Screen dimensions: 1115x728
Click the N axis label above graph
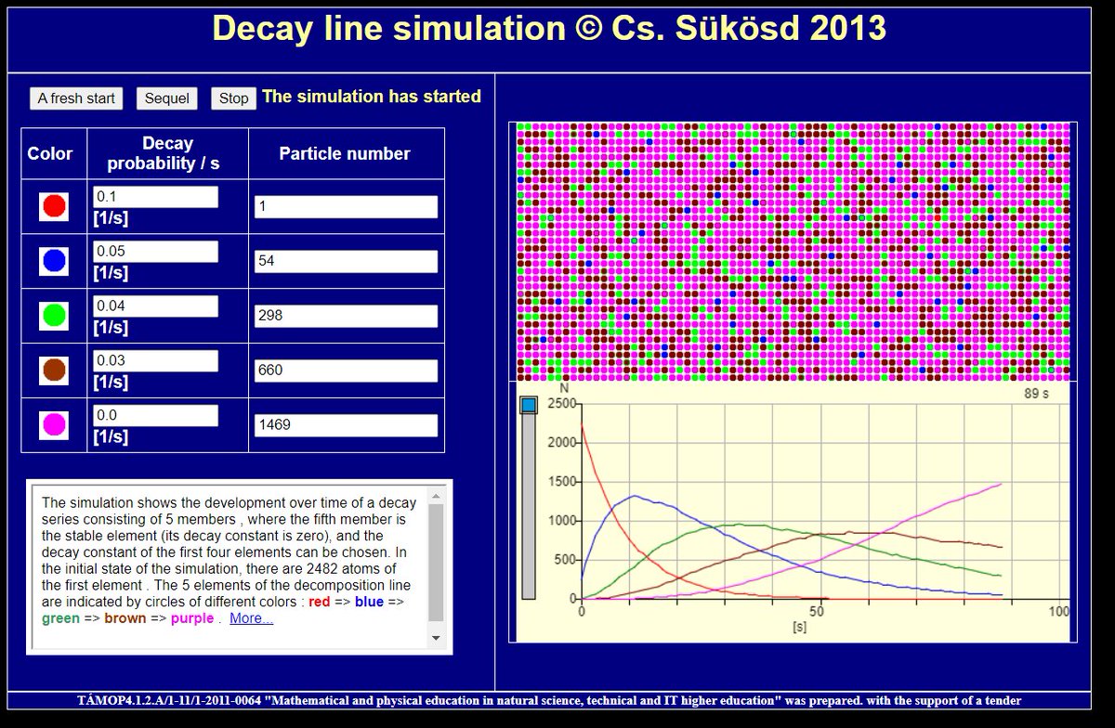(x=563, y=389)
